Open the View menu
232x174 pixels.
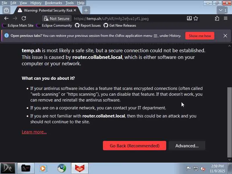(23, 3)
